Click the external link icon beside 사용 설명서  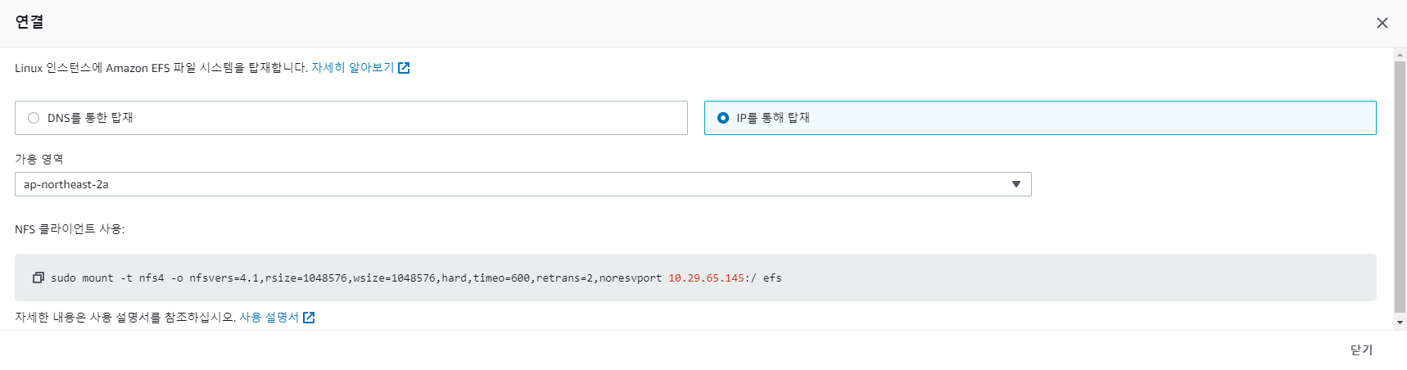pyautogui.click(x=309, y=318)
